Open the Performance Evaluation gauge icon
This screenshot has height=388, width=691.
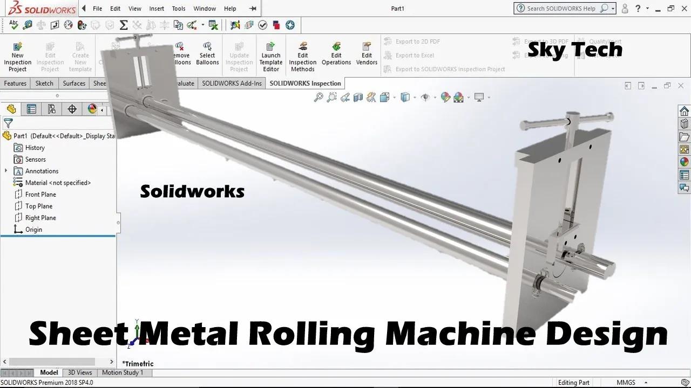68,25
